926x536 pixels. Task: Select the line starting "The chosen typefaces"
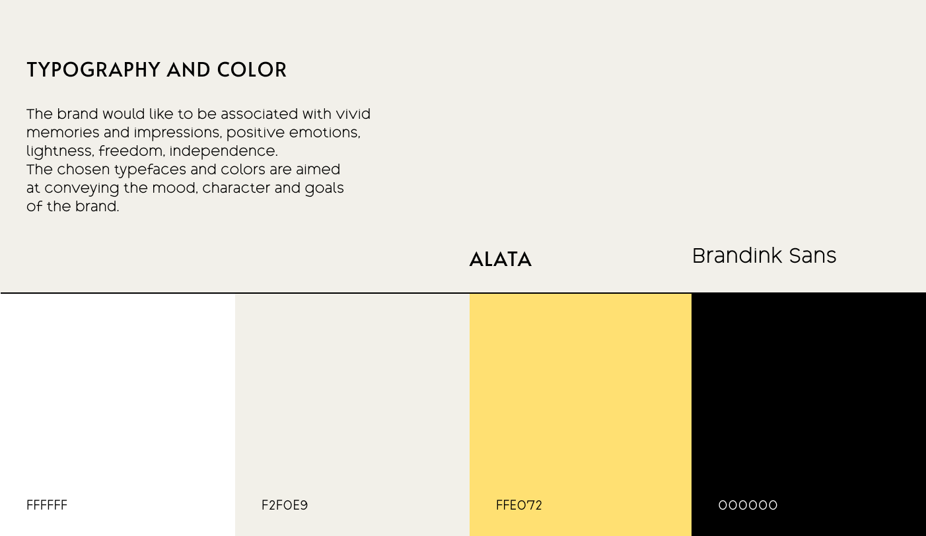tap(183, 170)
